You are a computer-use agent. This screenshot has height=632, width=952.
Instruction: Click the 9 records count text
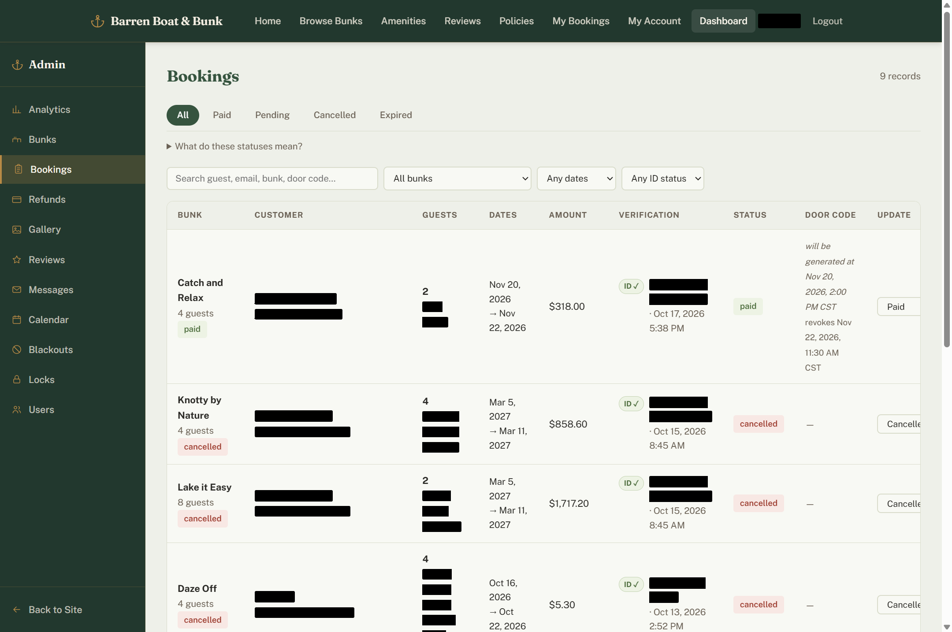(900, 76)
